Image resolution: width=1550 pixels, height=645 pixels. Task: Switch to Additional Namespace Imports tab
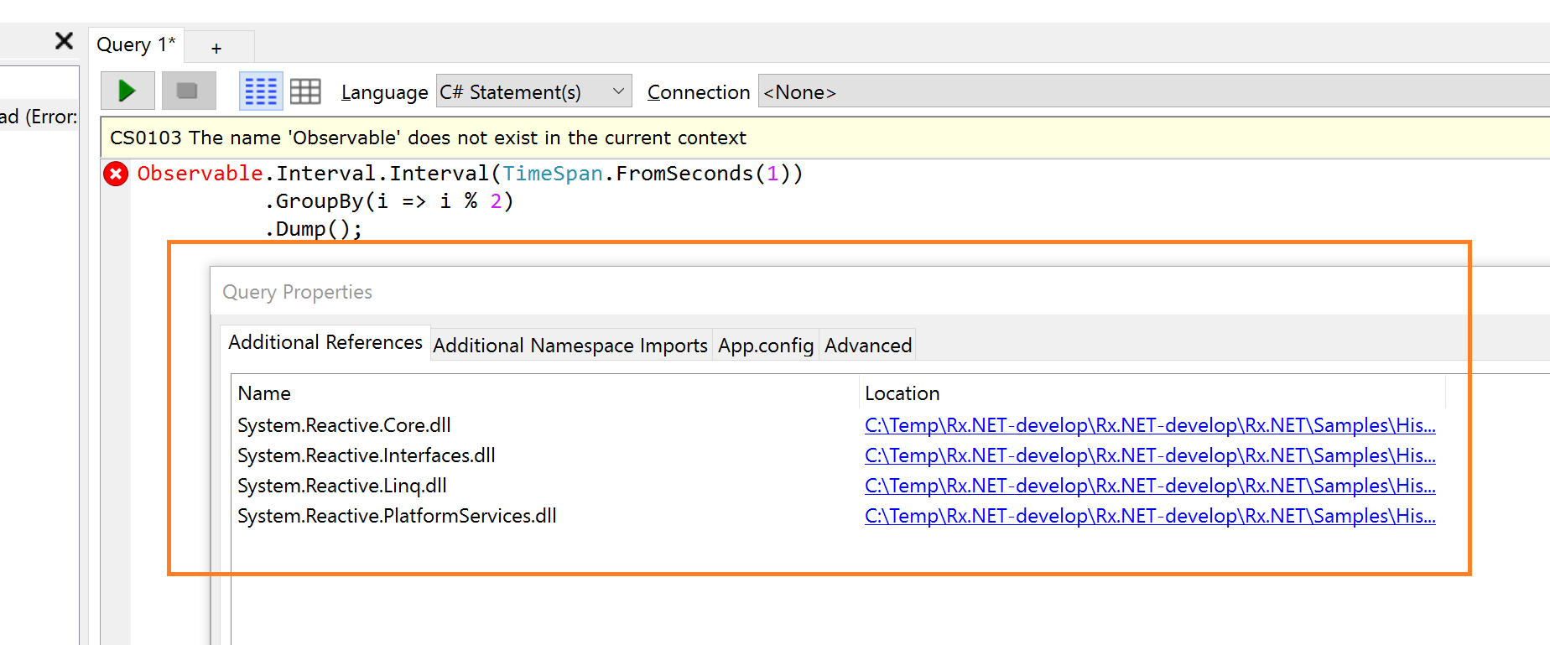pos(570,346)
